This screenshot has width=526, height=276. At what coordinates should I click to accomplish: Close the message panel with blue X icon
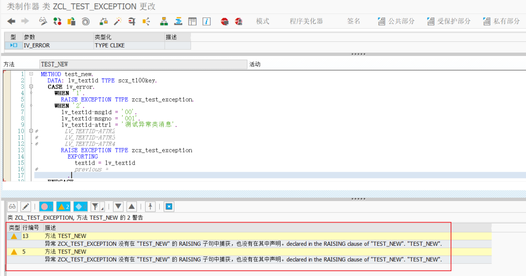[169, 206]
